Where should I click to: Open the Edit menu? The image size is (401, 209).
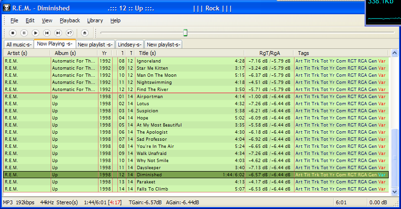coord(30,20)
